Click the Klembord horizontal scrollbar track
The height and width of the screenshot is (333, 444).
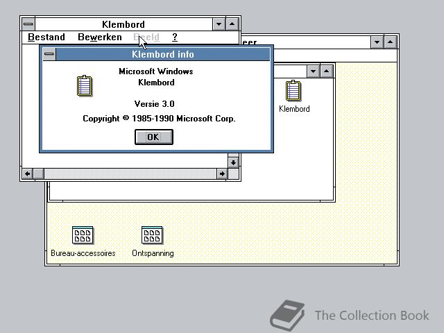(x=130, y=173)
